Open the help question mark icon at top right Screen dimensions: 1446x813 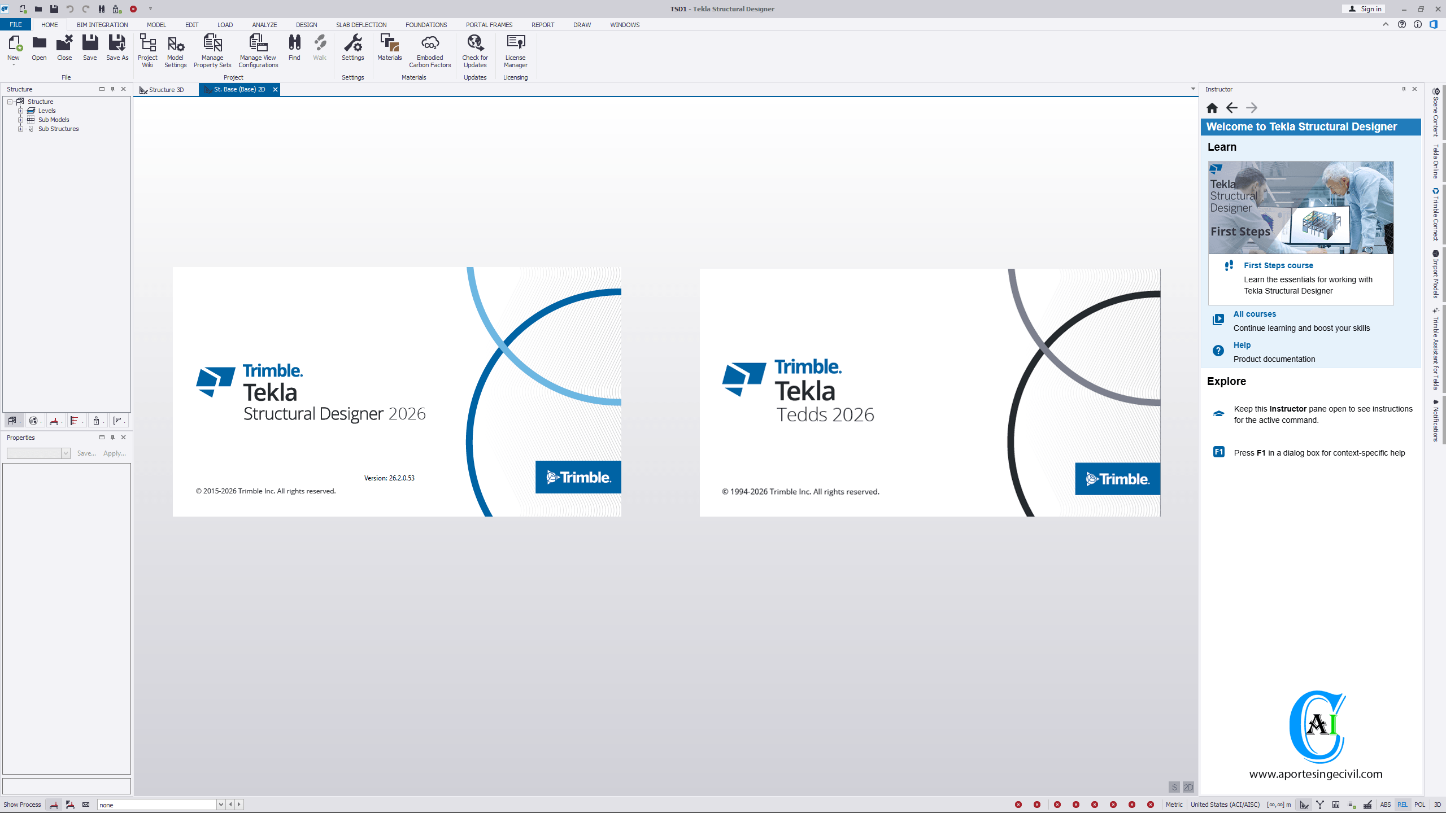1402,24
